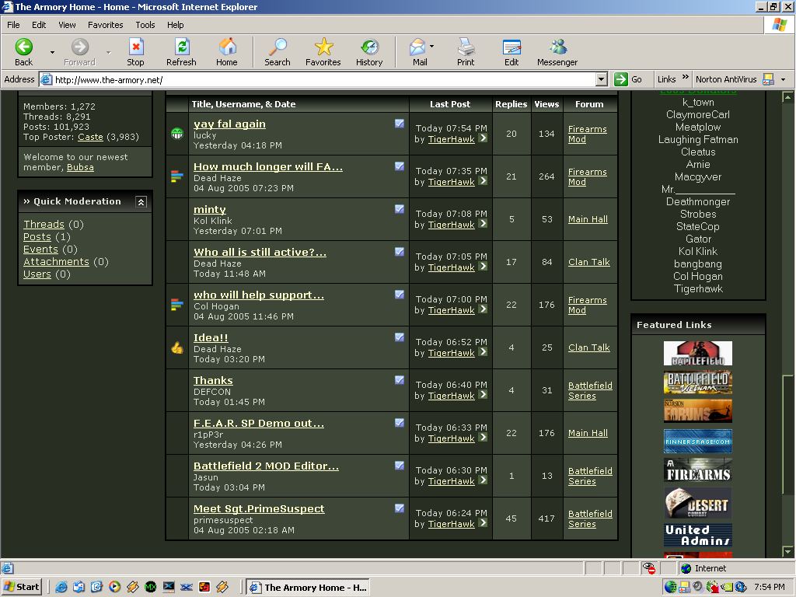Open the Back button history dropdown
The image size is (796, 597).
[x=52, y=52]
